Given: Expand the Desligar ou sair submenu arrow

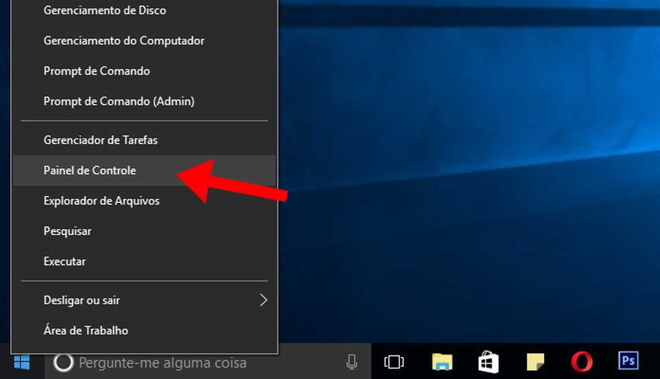Looking at the screenshot, I should (264, 300).
